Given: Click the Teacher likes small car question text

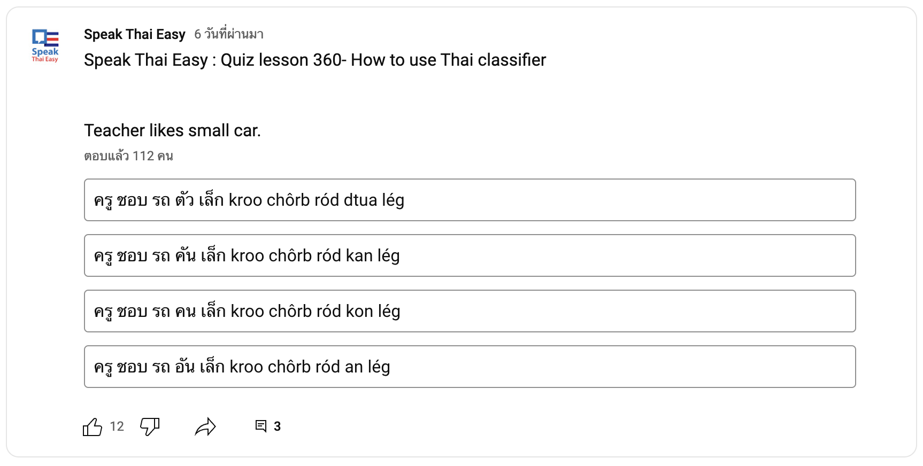Looking at the screenshot, I should pyautogui.click(x=172, y=130).
